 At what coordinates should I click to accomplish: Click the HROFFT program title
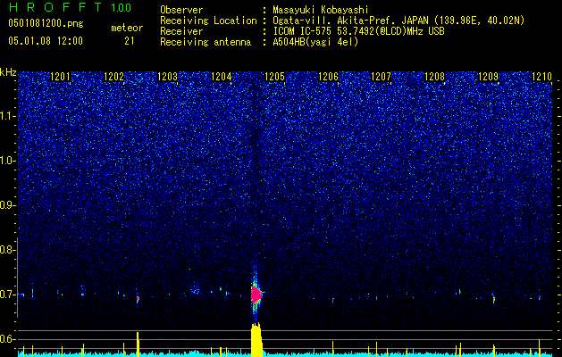pyautogui.click(x=55, y=7)
